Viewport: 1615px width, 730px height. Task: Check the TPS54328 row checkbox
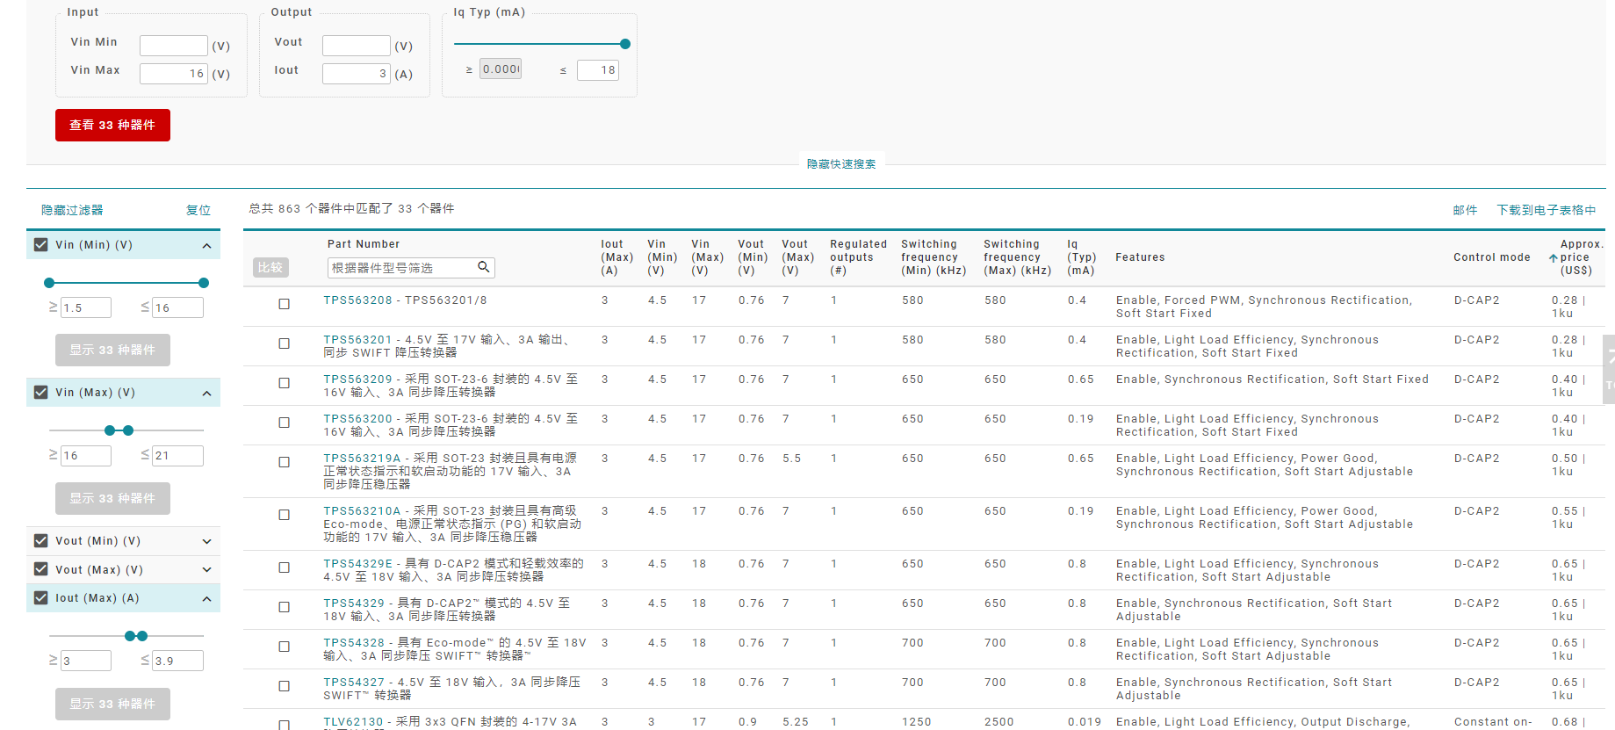click(x=284, y=647)
